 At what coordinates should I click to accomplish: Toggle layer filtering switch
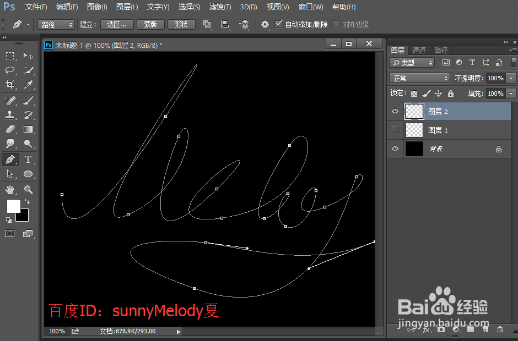pyautogui.click(x=514, y=62)
